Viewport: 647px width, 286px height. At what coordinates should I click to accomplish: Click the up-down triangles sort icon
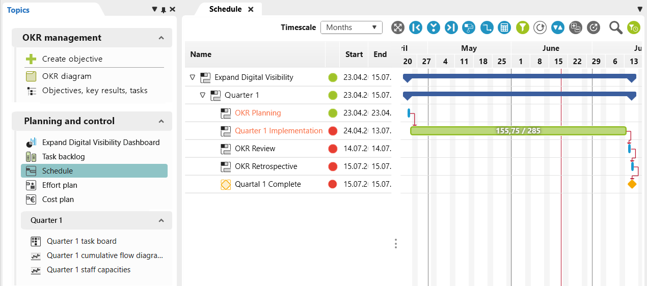click(558, 27)
